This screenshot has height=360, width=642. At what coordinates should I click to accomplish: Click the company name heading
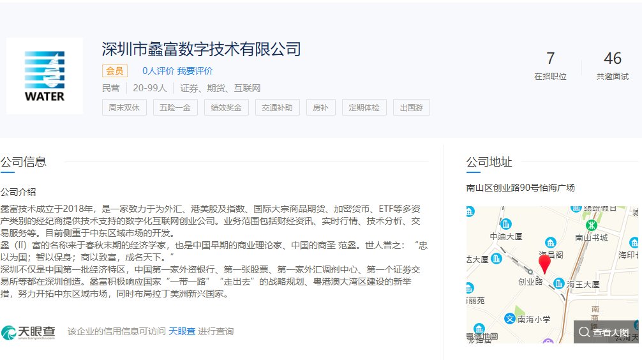pyautogui.click(x=202, y=49)
